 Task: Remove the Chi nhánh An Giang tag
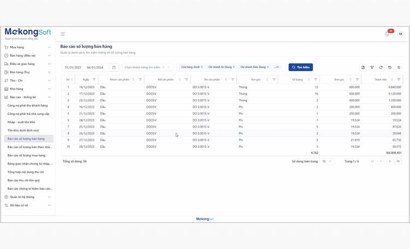pos(234,67)
